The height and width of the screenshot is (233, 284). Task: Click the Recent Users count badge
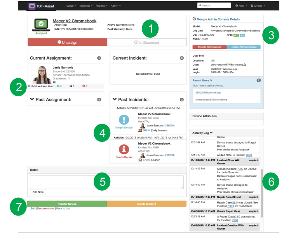pos(259,80)
